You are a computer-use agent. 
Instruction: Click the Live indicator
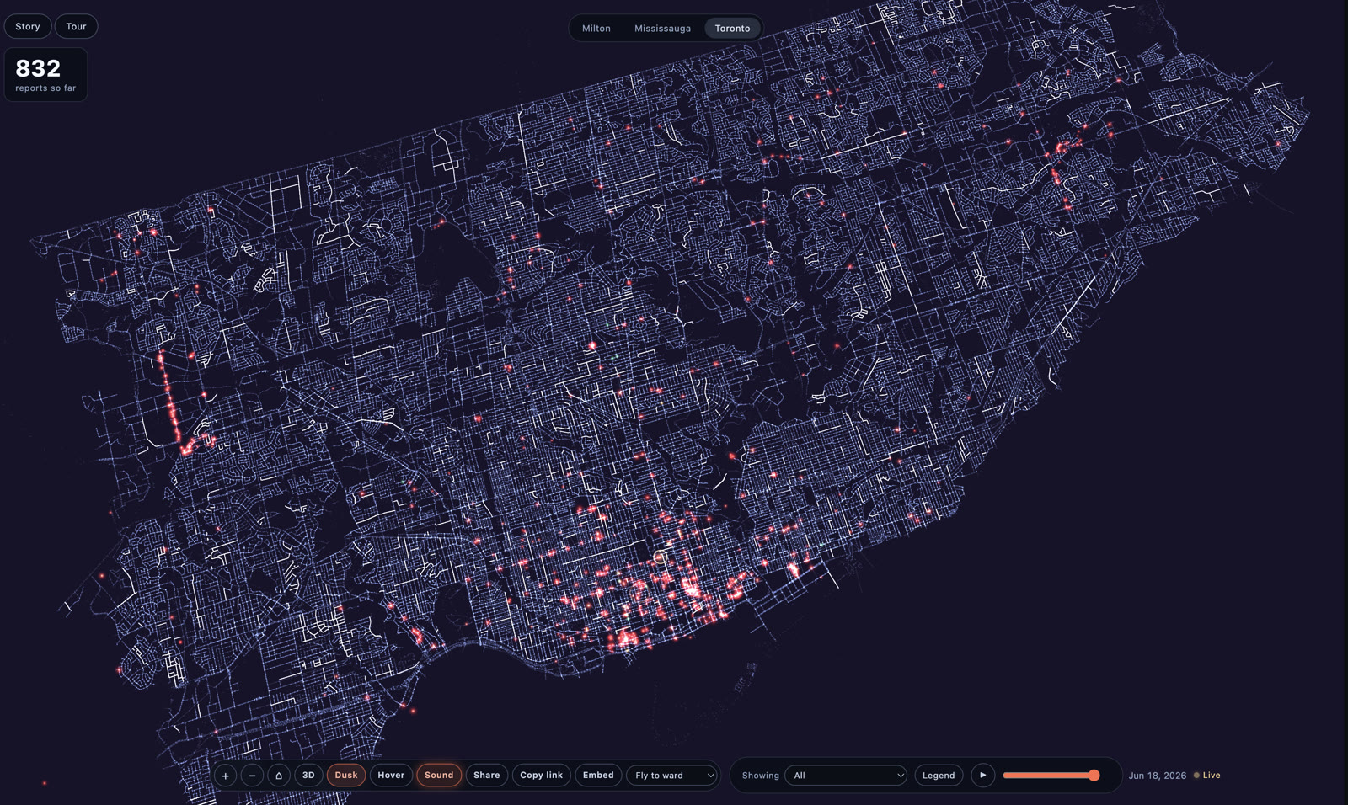1206,776
